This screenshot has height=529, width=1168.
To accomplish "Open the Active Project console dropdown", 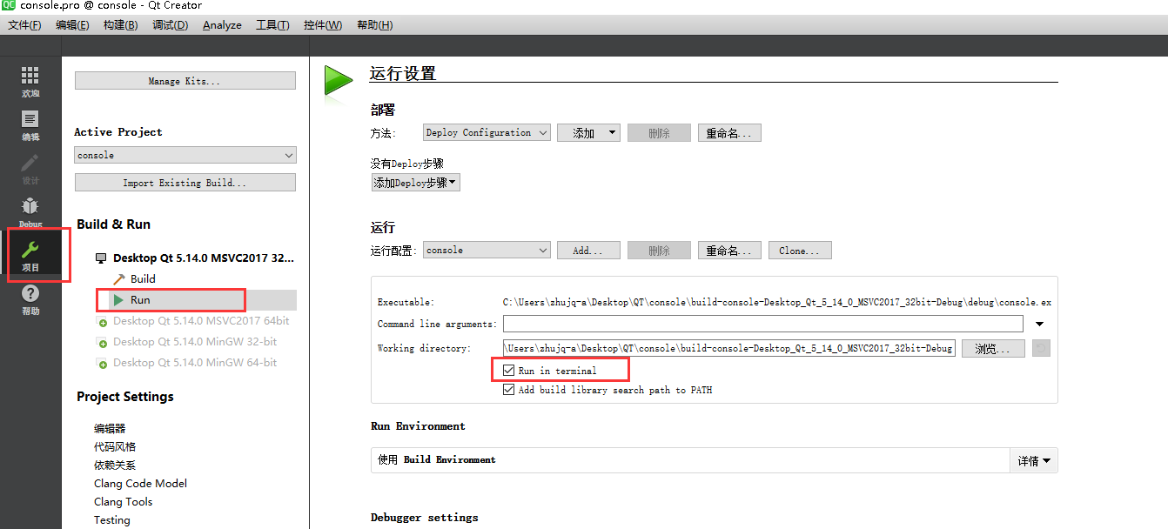I will 185,154.
